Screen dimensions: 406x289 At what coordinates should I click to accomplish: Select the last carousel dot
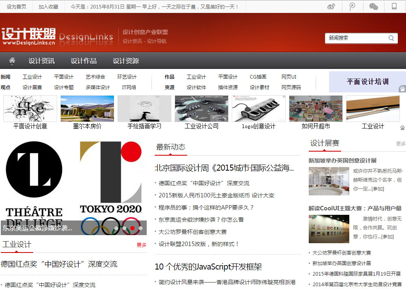[x=140, y=228]
